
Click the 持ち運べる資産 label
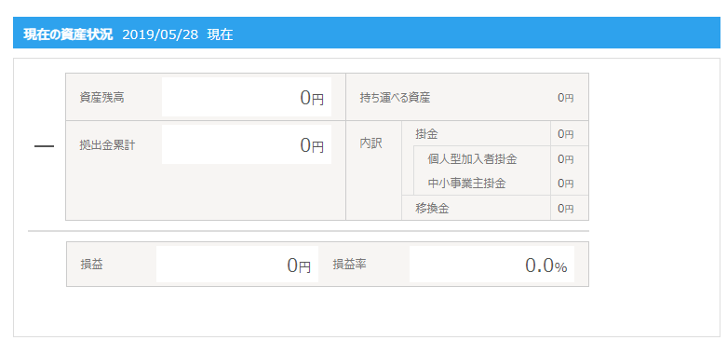coord(395,98)
